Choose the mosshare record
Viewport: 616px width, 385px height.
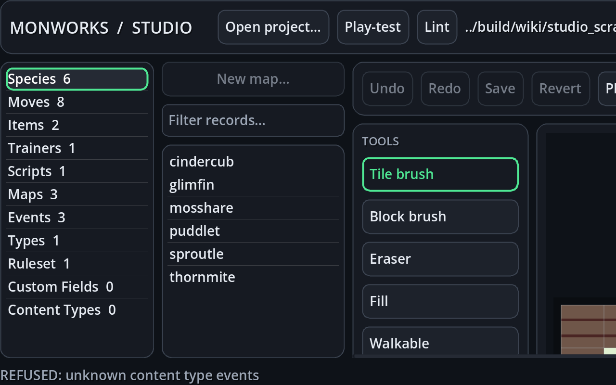(x=253, y=208)
